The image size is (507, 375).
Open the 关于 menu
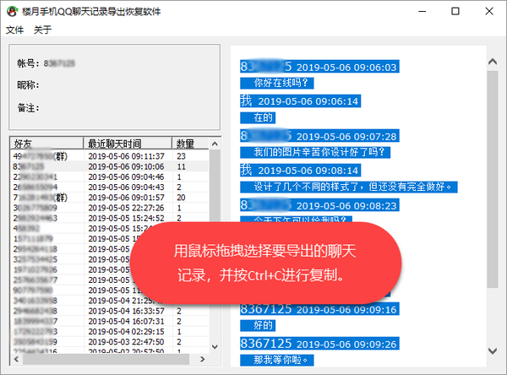42,30
